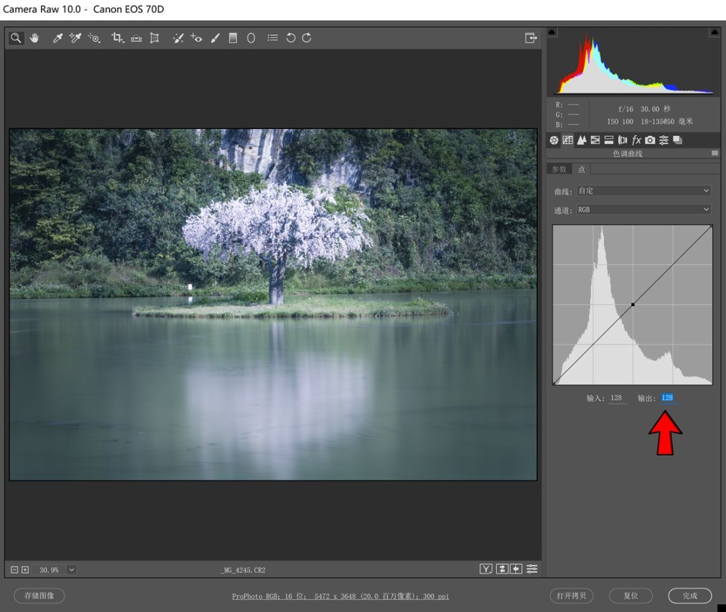Toggle before/after view with Y button
This screenshot has height=612, width=726.
pyautogui.click(x=485, y=569)
